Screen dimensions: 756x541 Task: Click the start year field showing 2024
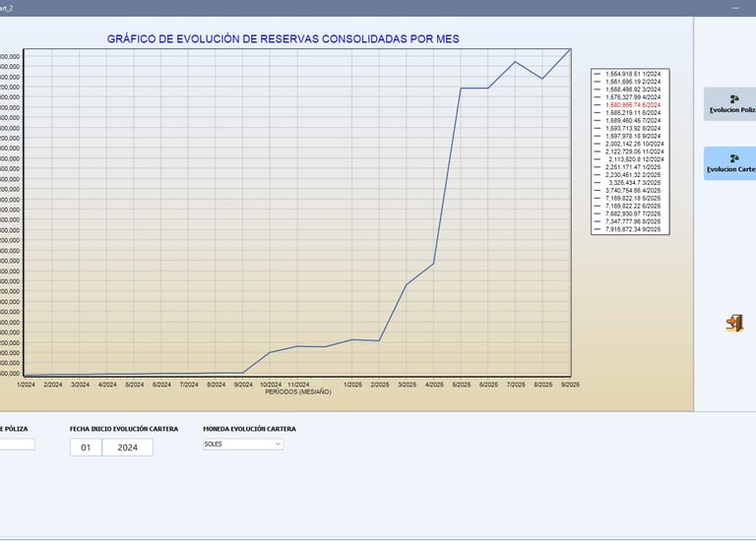(128, 447)
